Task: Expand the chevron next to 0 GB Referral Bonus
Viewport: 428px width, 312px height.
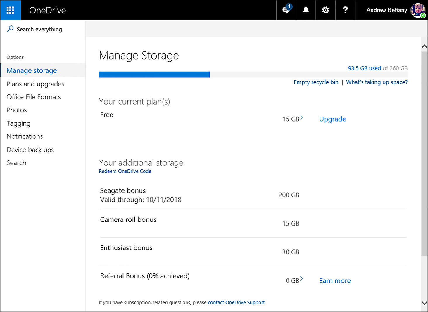Action: click(301, 279)
